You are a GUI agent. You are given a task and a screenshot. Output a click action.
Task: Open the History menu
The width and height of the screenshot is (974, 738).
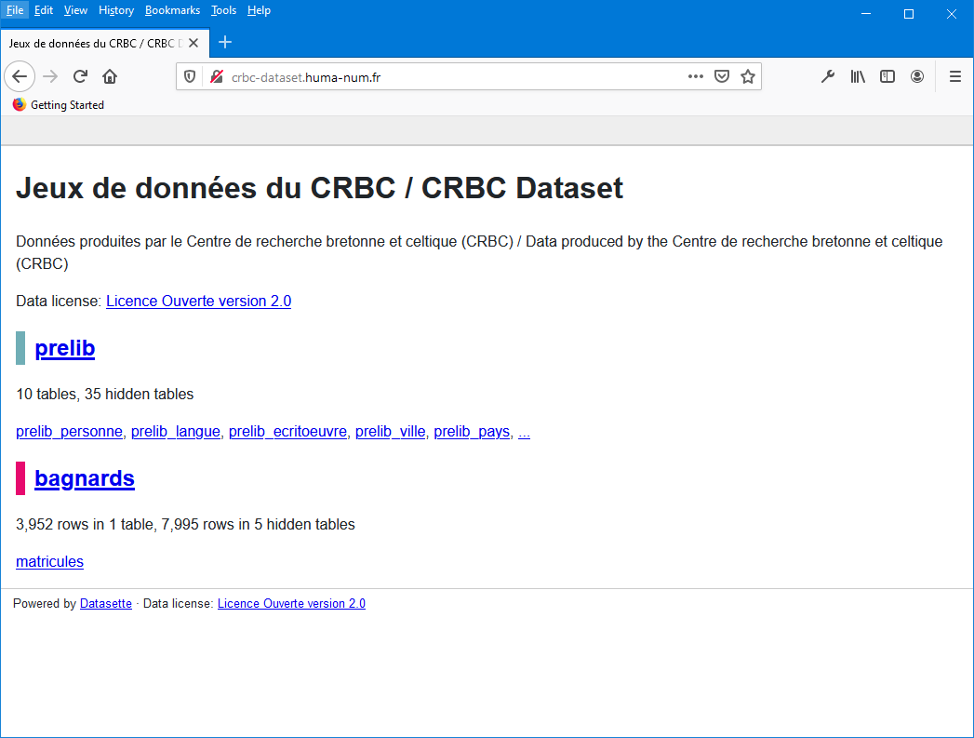click(x=116, y=10)
